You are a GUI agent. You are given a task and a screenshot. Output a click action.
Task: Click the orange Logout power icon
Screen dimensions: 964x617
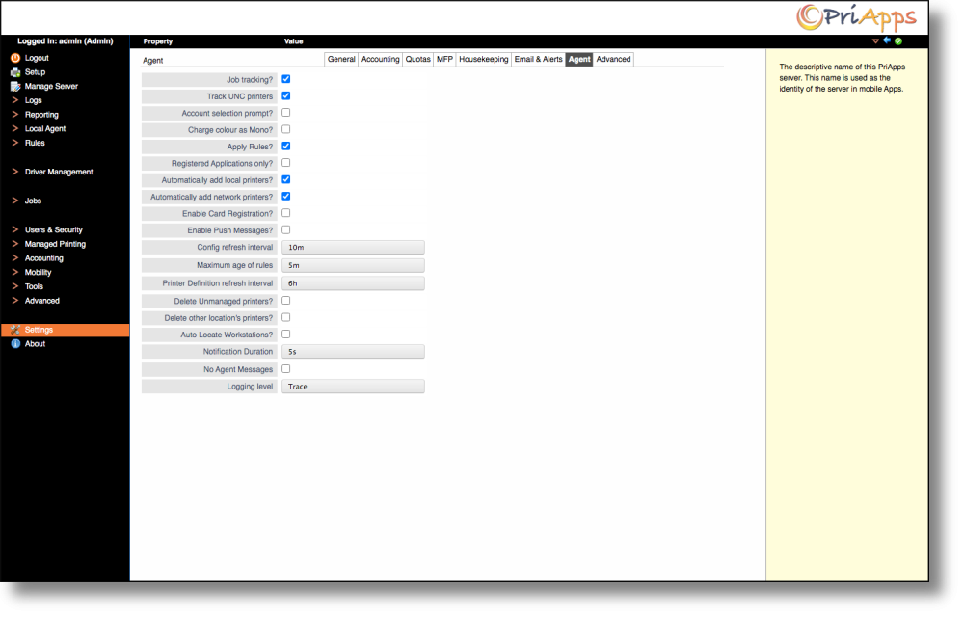(x=15, y=58)
